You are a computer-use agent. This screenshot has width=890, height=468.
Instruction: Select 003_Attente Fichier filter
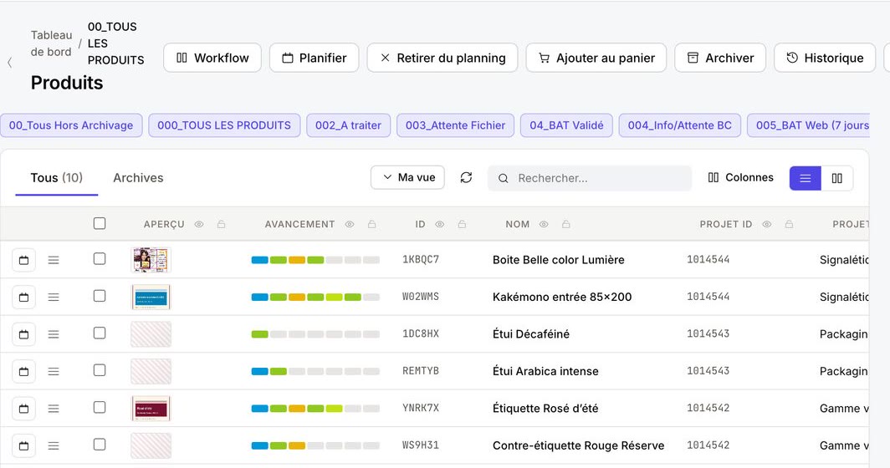(455, 125)
